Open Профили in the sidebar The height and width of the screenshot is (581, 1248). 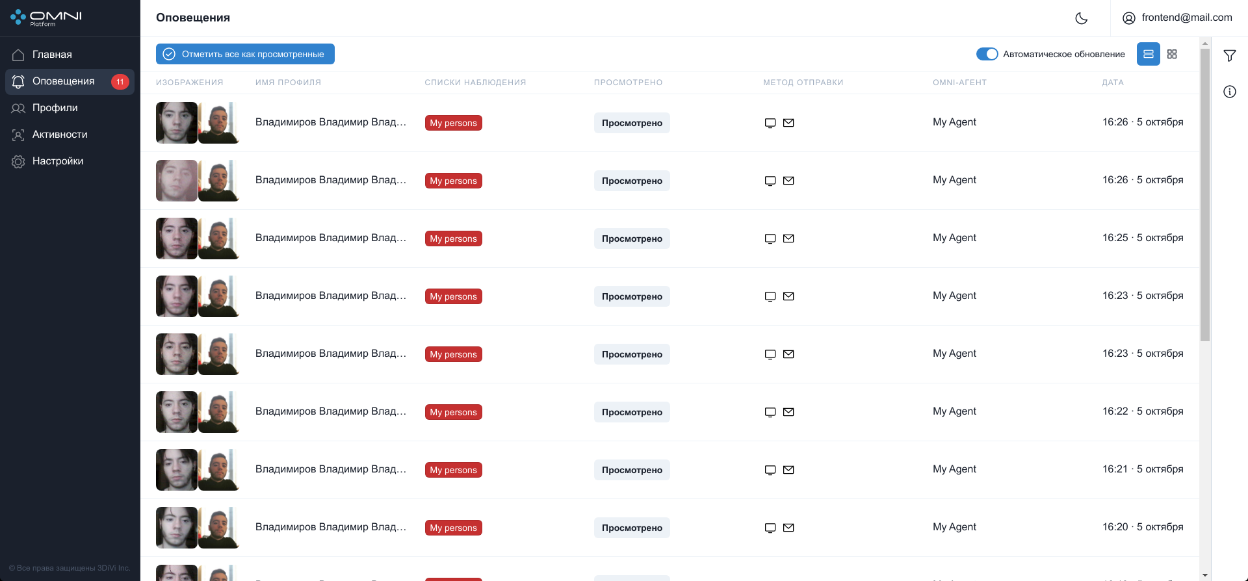[70, 108]
